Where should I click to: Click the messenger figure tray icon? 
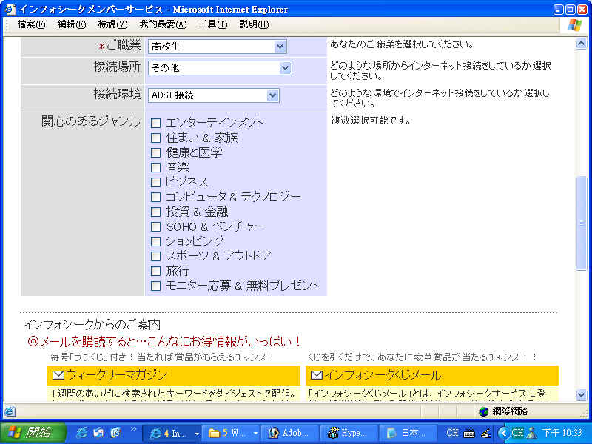point(531,433)
